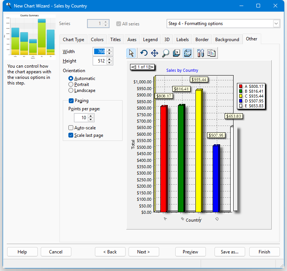
Task: Click into the Width input field
Action: tap(99, 52)
